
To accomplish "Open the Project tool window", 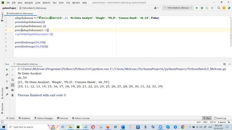I will coord(2,17).
